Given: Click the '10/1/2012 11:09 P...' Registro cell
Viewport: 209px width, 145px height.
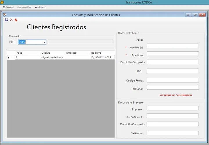Looking at the screenshot, I should point(102,57).
